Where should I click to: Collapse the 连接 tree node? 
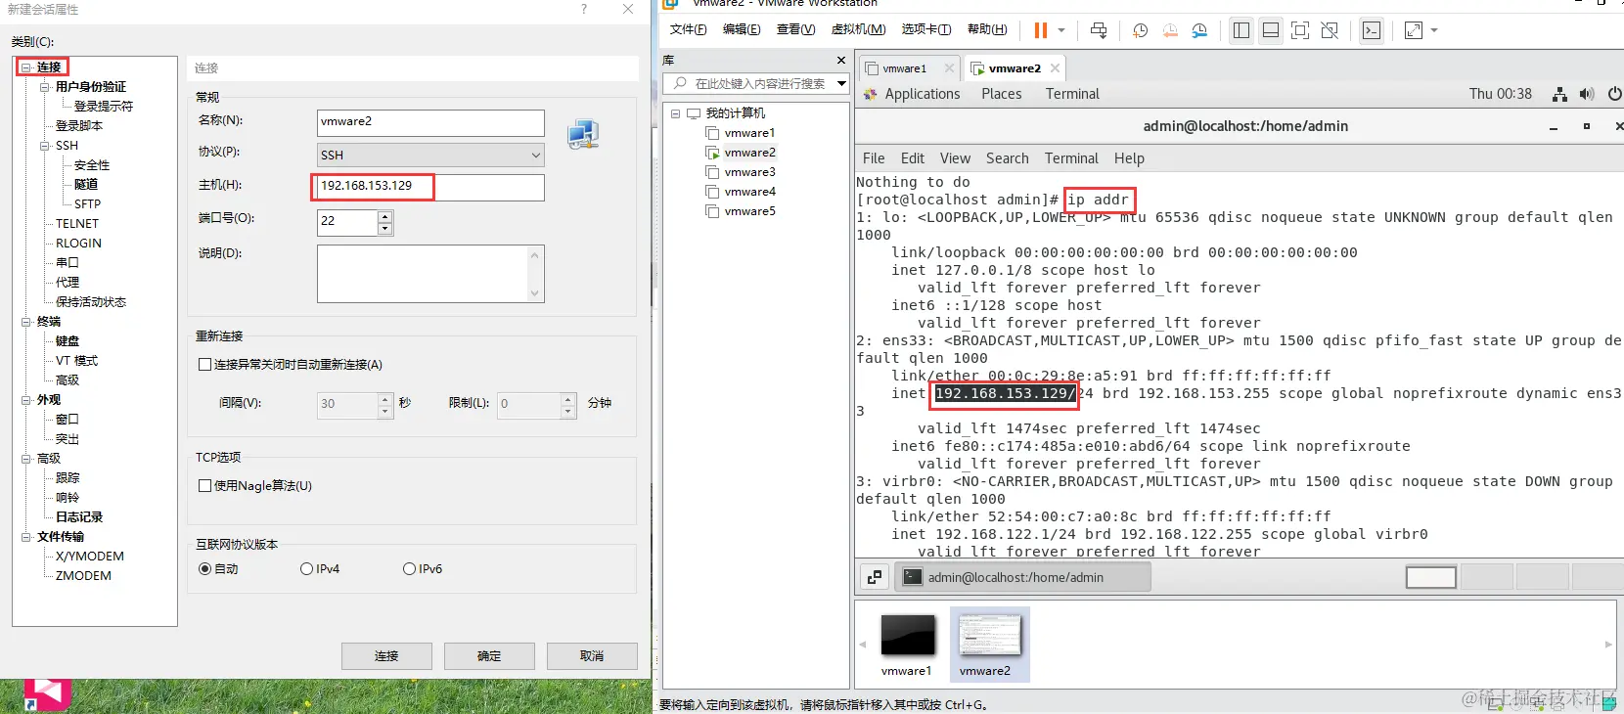pyautogui.click(x=26, y=67)
